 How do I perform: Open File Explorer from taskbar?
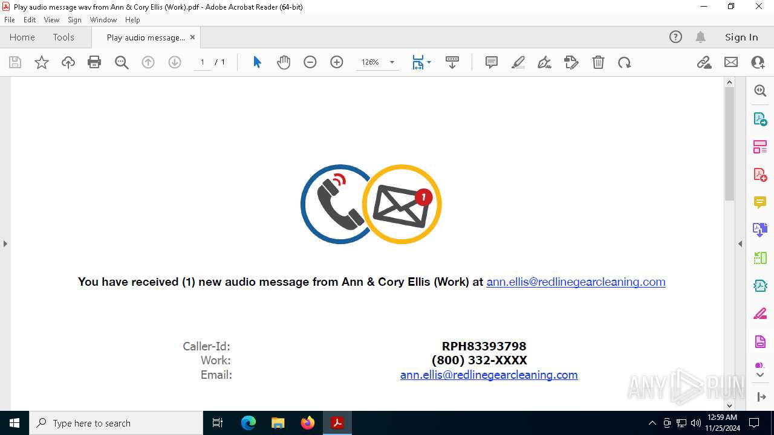pyautogui.click(x=278, y=423)
